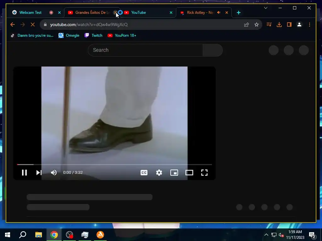The image size is (322, 241).
Task: Open the Omegle bookmark
Action: point(69,35)
